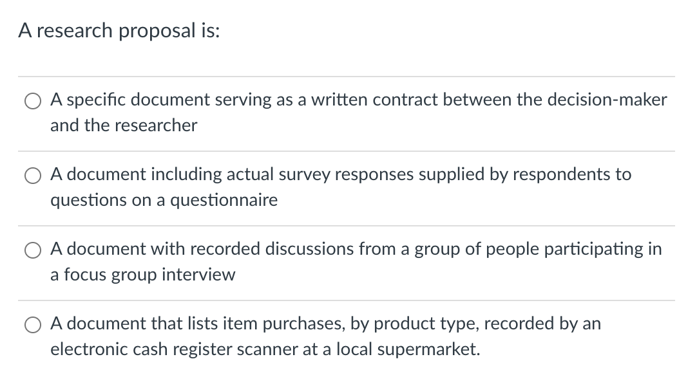Select the radio button for 'focus group interview' answer
Screen dimensions: 688x386
pyautogui.click(x=32, y=250)
